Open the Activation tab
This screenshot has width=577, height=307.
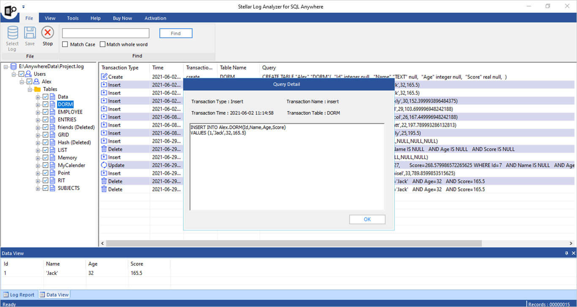coord(155,18)
